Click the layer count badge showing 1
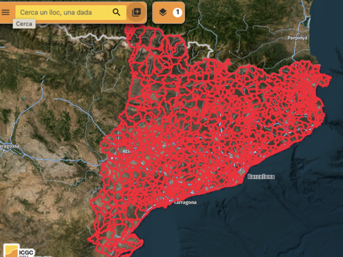 (x=177, y=12)
